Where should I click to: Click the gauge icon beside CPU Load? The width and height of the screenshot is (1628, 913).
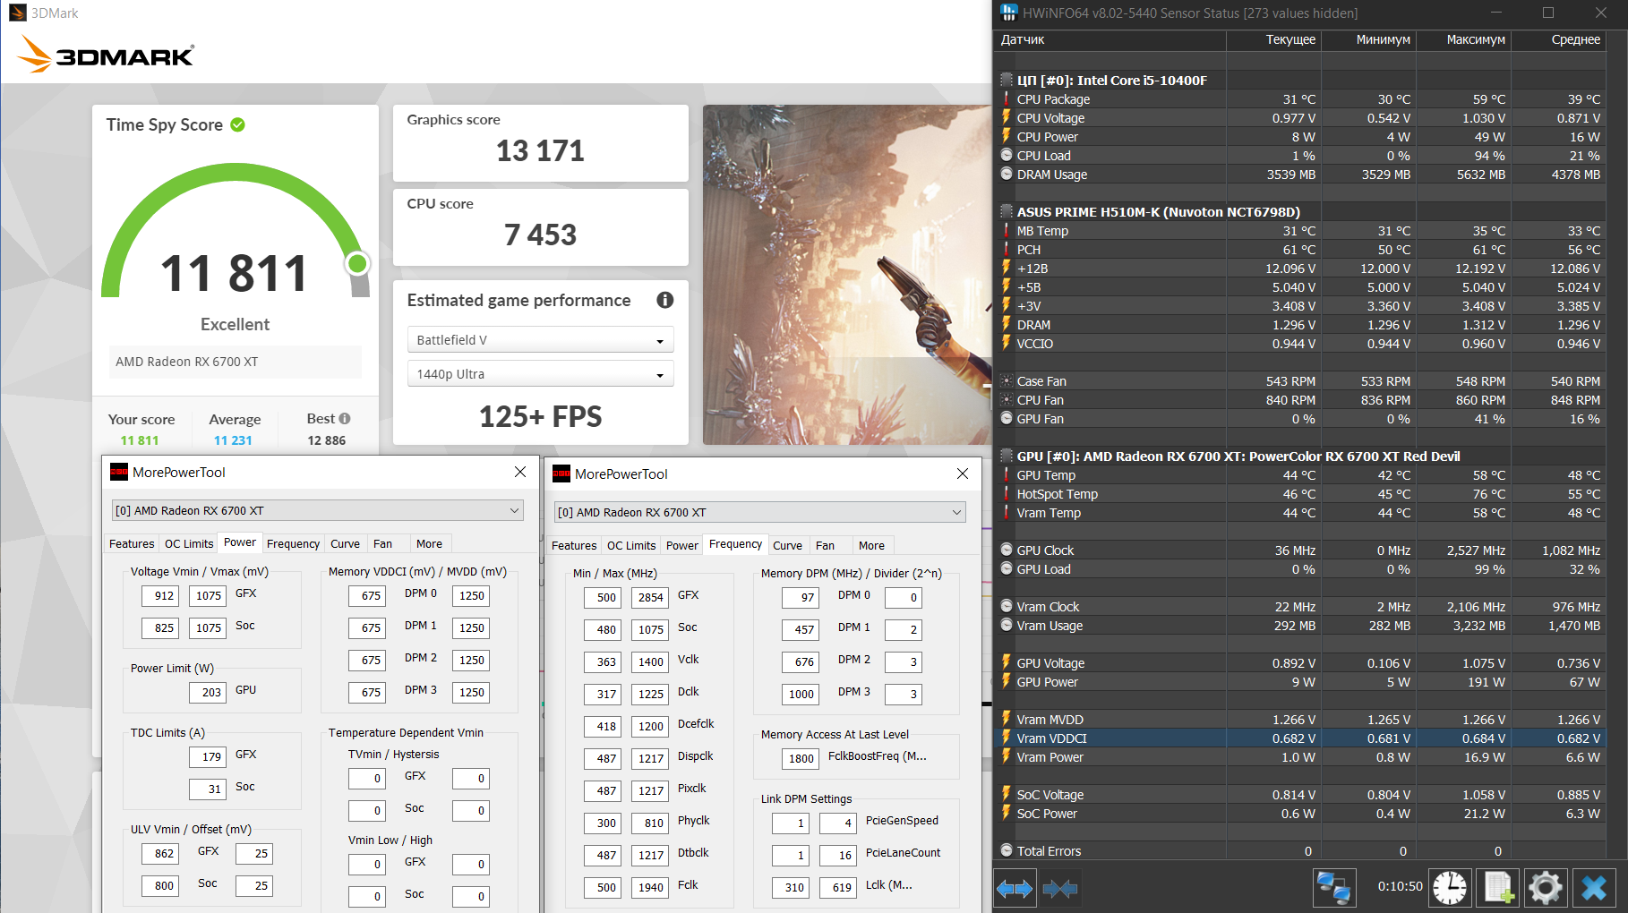[x=1007, y=155]
